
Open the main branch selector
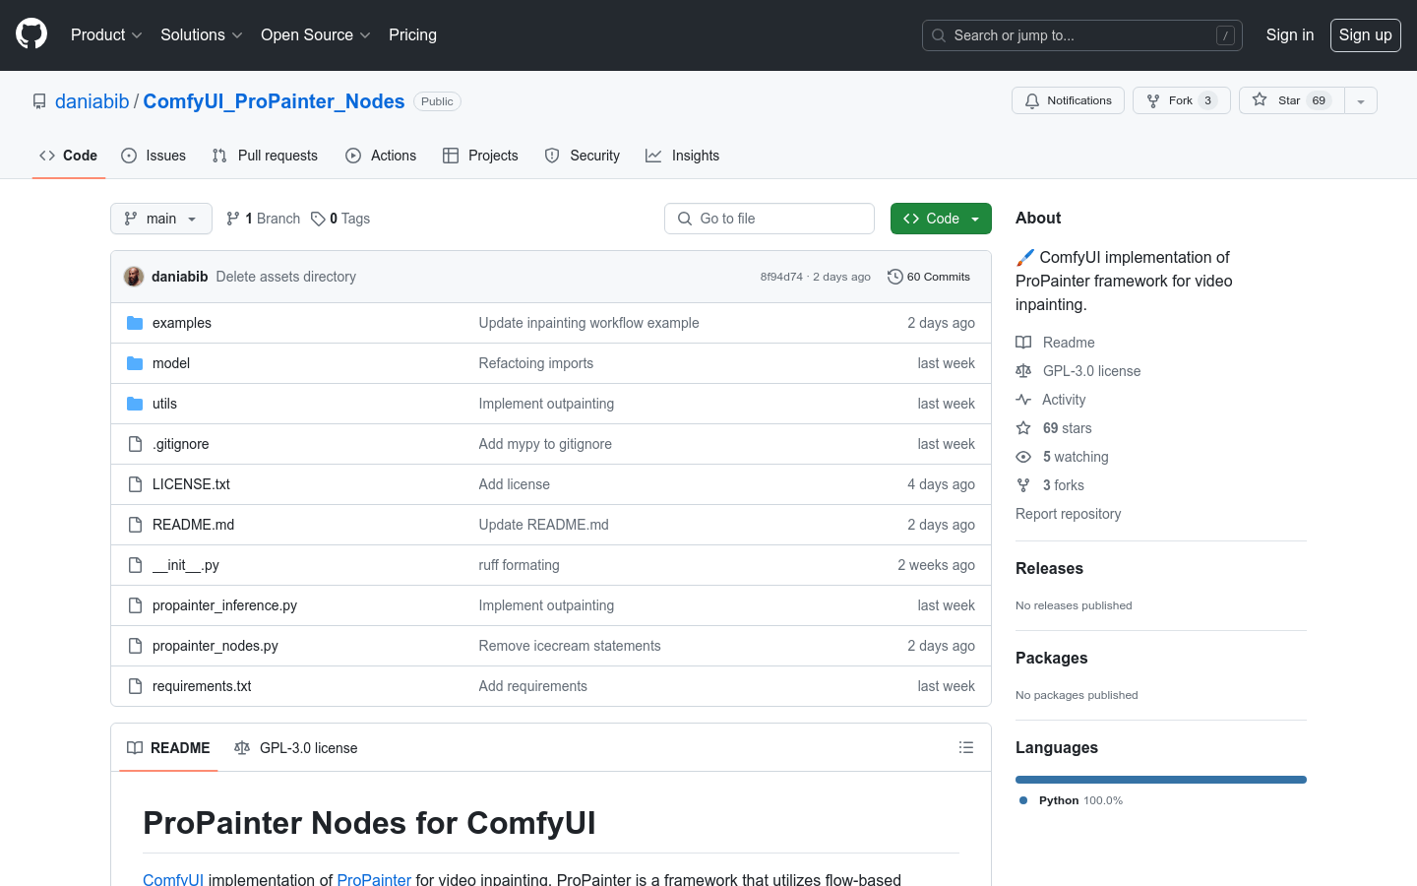pos(160,218)
